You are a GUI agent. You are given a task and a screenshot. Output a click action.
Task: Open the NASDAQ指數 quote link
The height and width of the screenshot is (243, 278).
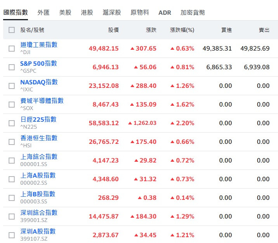[x=39, y=82]
